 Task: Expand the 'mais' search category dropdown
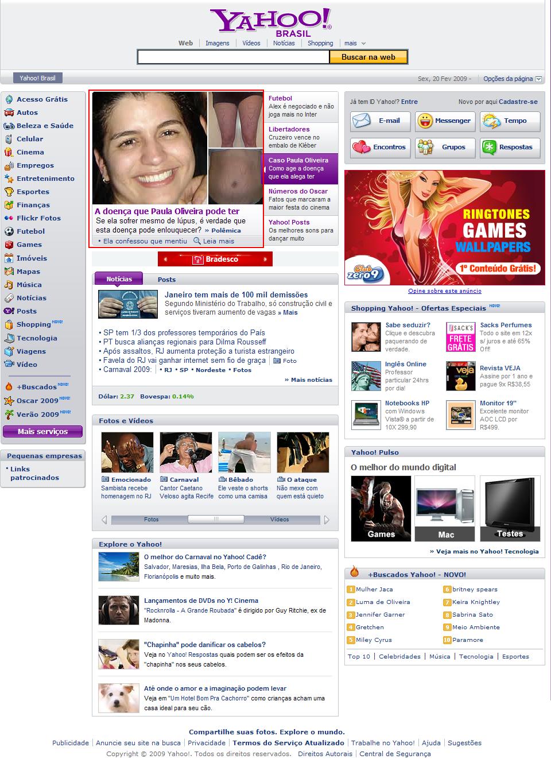pyautogui.click(x=355, y=44)
